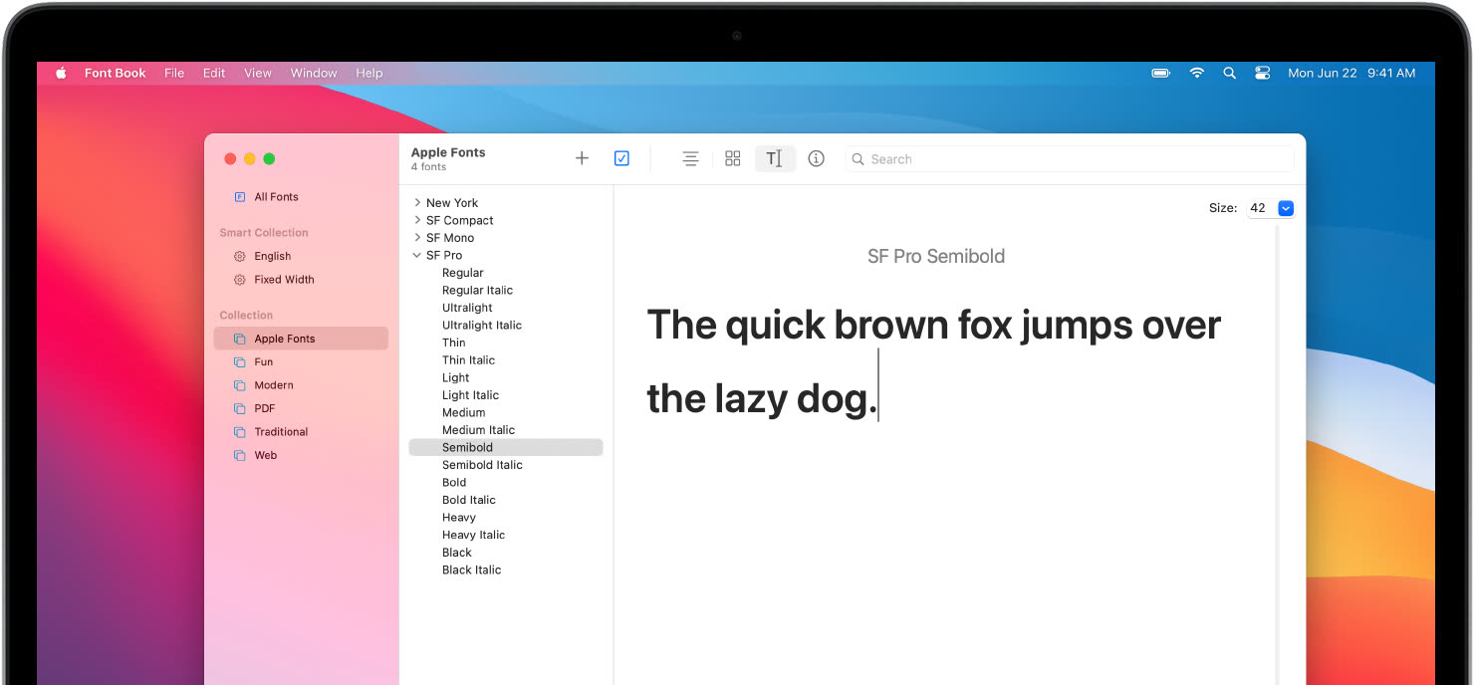Expand the SF Mono font family
The height and width of the screenshot is (685, 1474).
(417, 238)
